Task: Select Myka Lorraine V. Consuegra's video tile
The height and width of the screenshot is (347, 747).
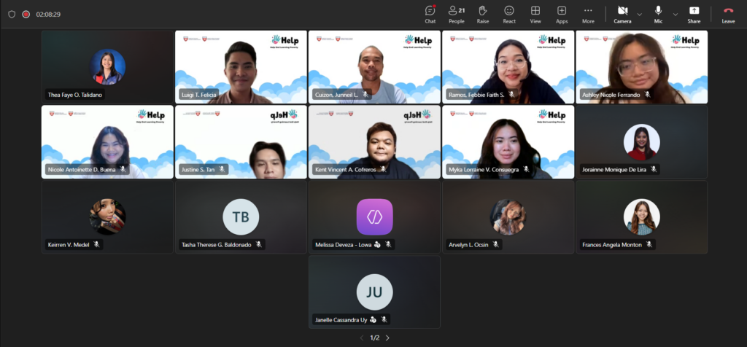Action: coord(508,142)
